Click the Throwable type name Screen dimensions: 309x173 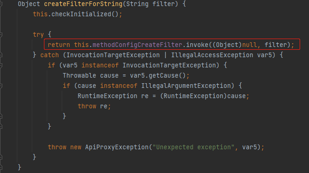tap(79, 75)
